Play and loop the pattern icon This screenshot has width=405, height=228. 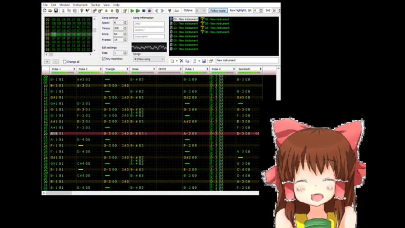pos(138,11)
